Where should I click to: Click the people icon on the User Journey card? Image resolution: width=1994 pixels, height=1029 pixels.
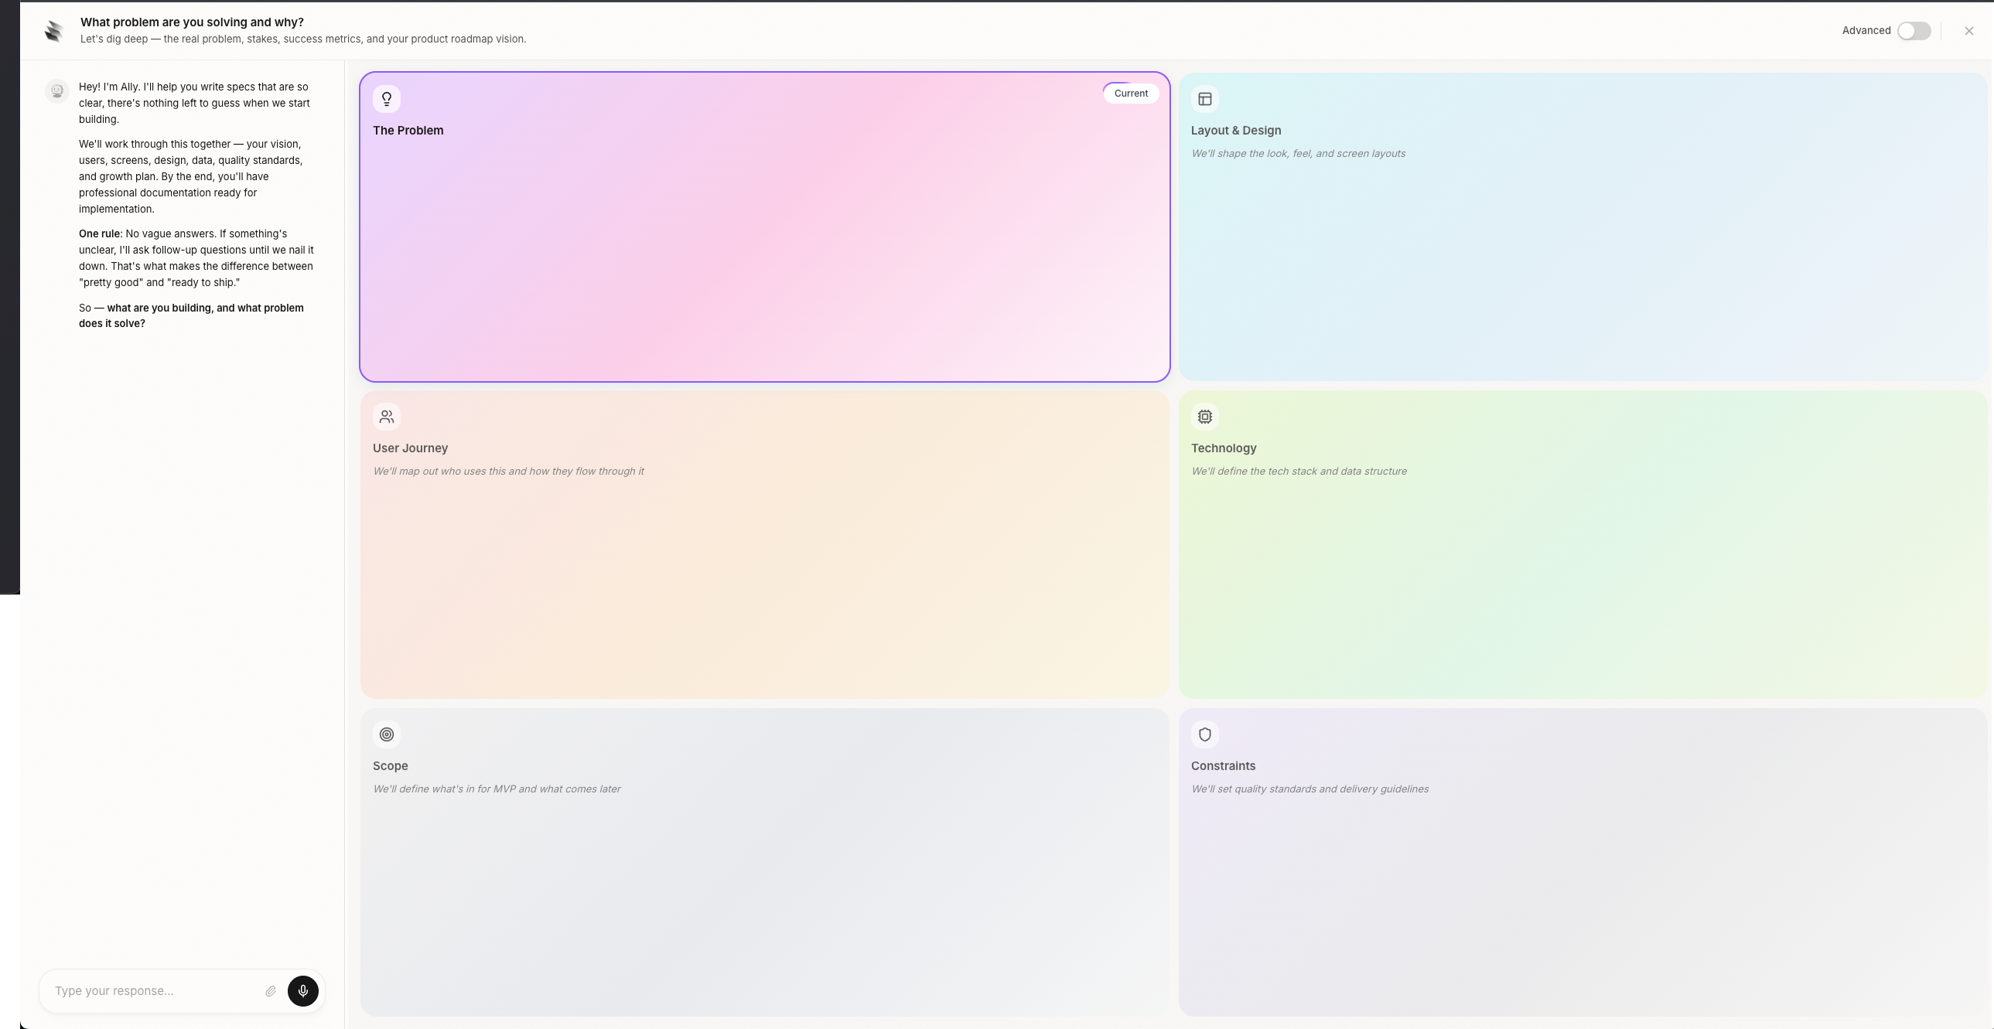coord(387,416)
